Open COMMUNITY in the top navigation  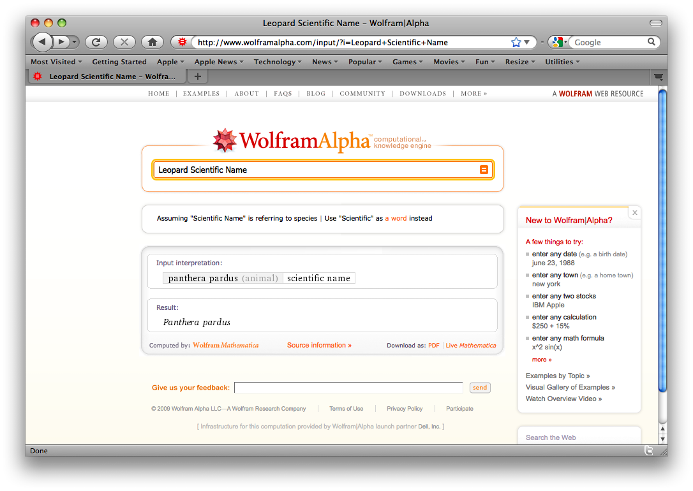pyautogui.click(x=362, y=94)
